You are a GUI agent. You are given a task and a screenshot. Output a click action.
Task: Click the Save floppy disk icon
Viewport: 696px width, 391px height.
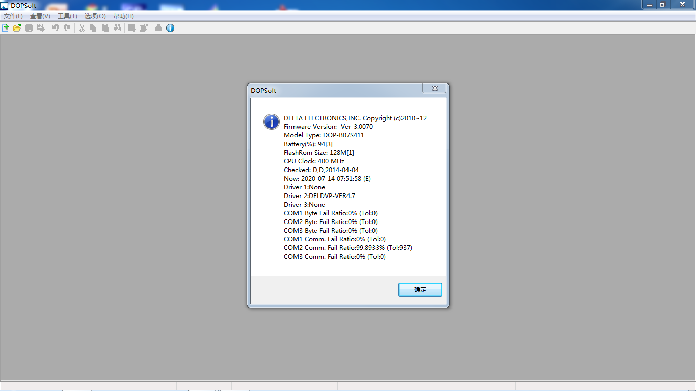point(29,28)
